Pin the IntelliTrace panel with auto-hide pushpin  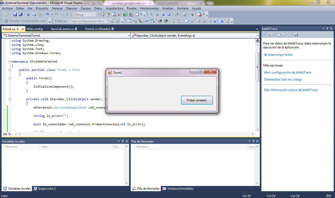pyautogui.click(x=327, y=29)
